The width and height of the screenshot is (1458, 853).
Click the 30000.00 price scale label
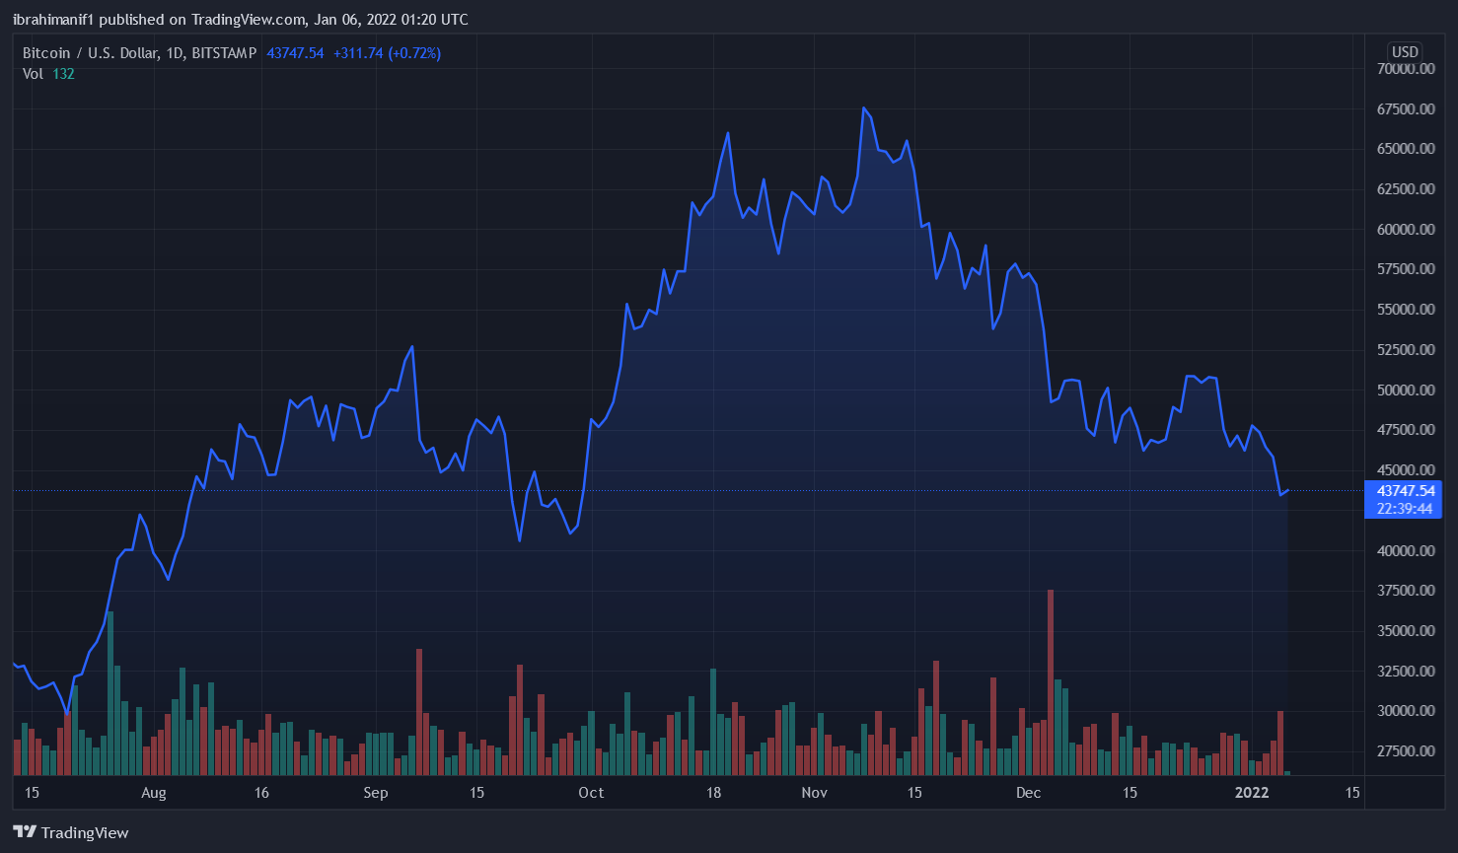coord(1406,711)
